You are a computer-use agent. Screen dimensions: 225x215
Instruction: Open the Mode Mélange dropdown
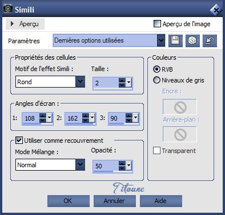(x=80, y=164)
